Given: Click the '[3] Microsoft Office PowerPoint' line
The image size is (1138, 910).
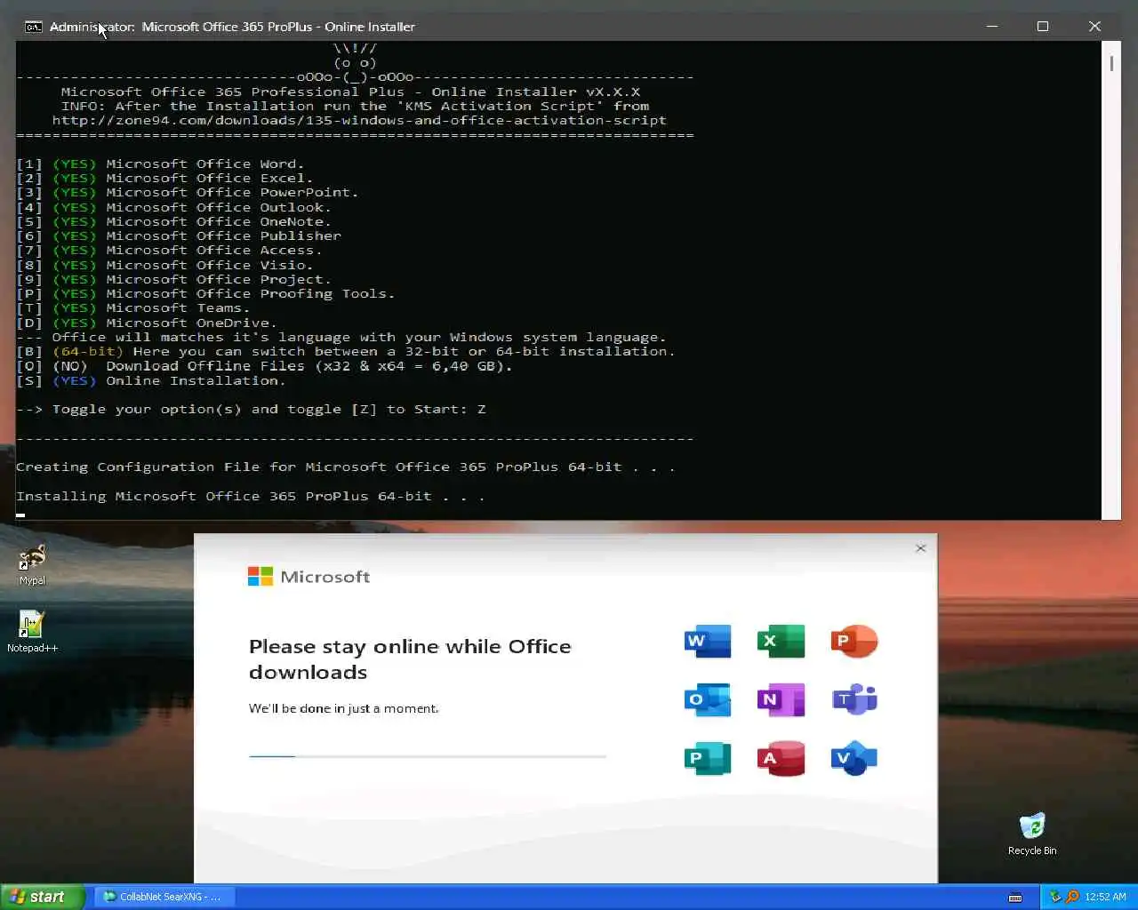Looking at the screenshot, I should click(187, 193).
